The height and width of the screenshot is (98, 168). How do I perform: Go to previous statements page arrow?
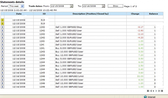click(x=151, y=91)
